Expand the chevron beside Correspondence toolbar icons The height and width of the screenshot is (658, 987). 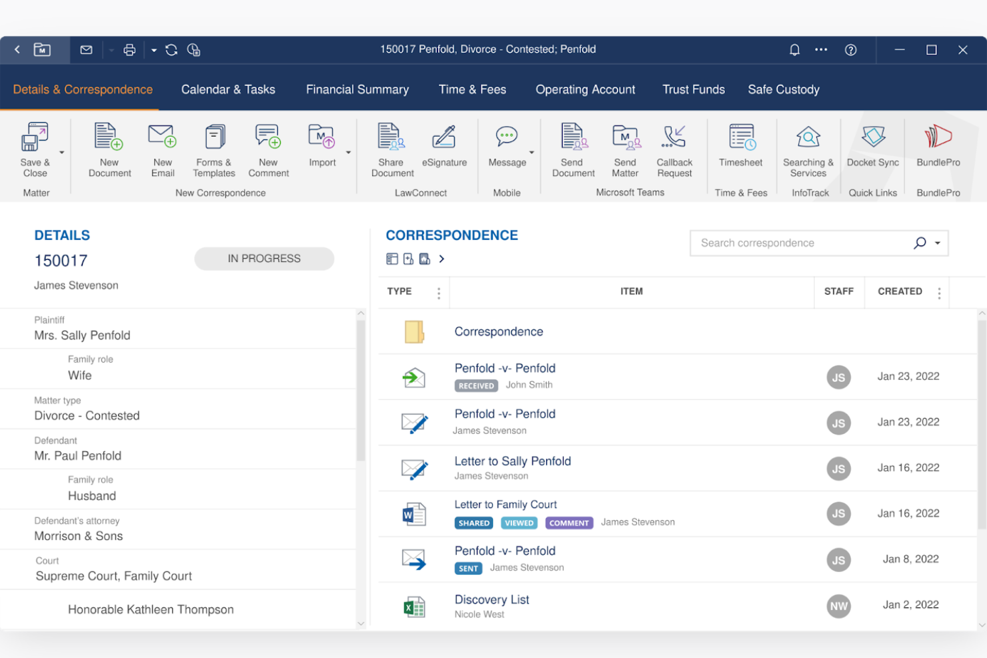(x=441, y=259)
